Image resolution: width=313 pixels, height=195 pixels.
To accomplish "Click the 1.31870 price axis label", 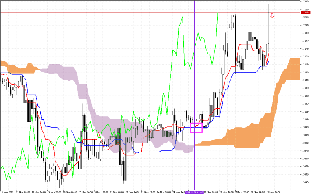I will (305, 41).
